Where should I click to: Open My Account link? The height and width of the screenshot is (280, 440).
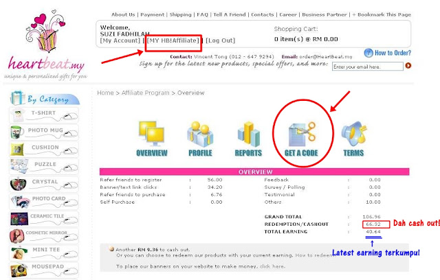pyautogui.click(x=120, y=40)
